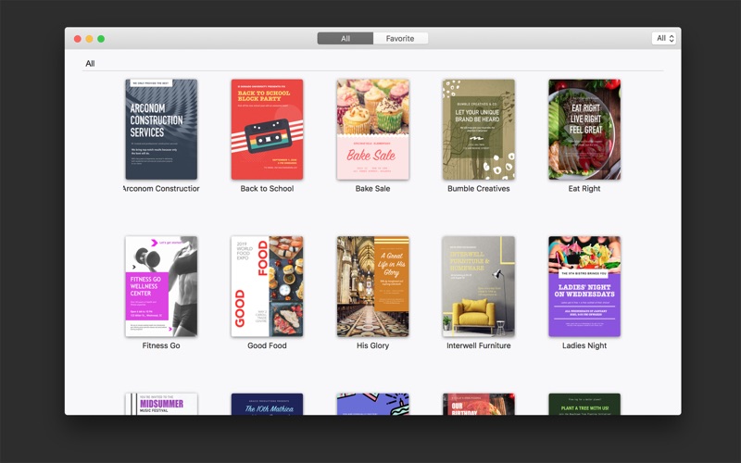The height and width of the screenshot is (463, 741).
Task: Close the template chooser window
Action: tap(78, 39)
